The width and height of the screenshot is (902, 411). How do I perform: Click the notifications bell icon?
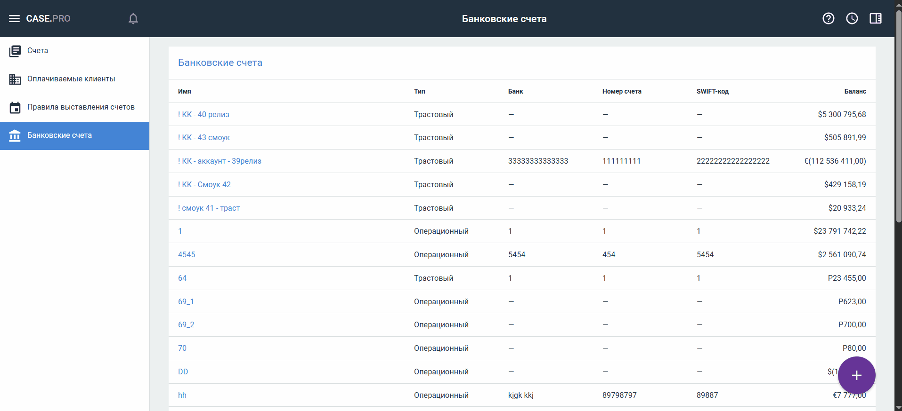click(x=133, y=18)
